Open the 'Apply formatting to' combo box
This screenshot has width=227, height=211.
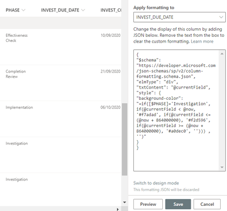click(x=179, y=17)
